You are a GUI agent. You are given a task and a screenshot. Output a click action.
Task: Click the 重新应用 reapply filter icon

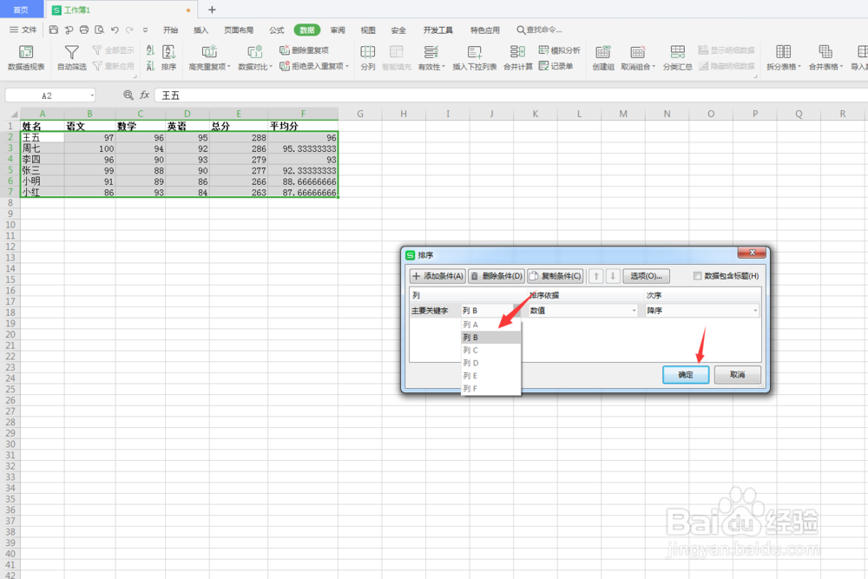[x=97, y=66]
